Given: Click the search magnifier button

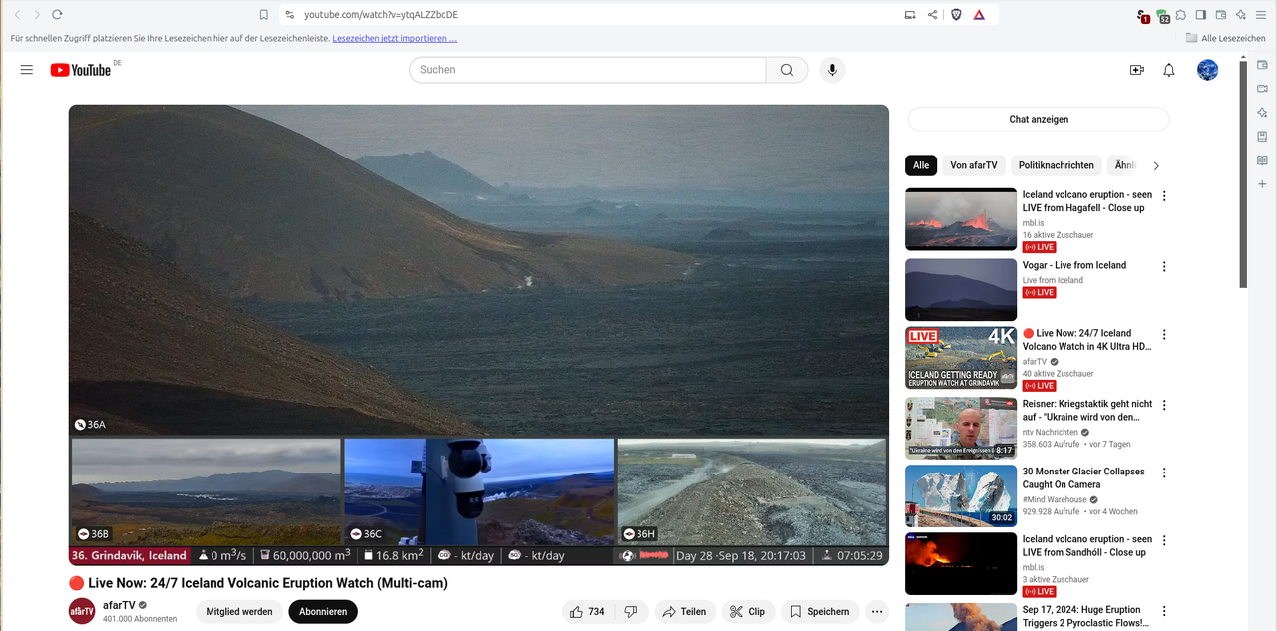Looking at the screenshot, I should (787, 70).
